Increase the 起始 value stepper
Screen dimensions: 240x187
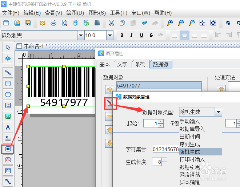(x=161, y=122)
